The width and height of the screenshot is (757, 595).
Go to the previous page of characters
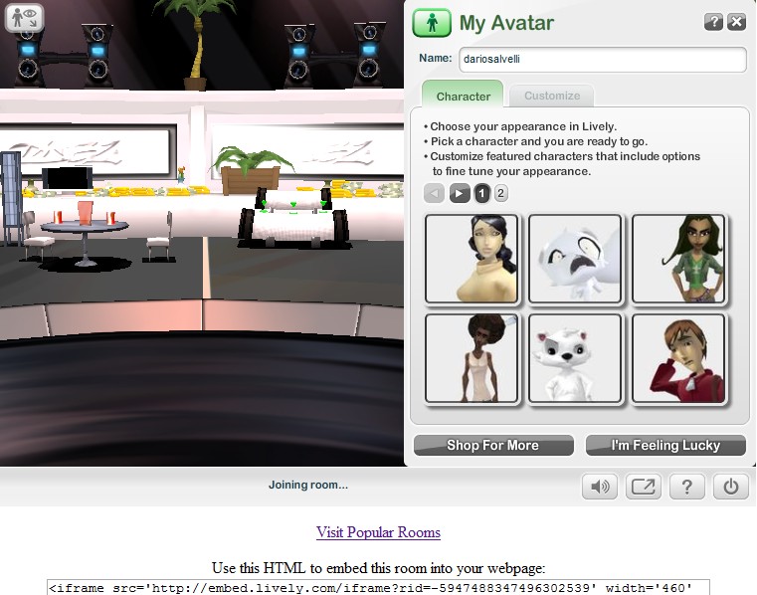point(434,193)
